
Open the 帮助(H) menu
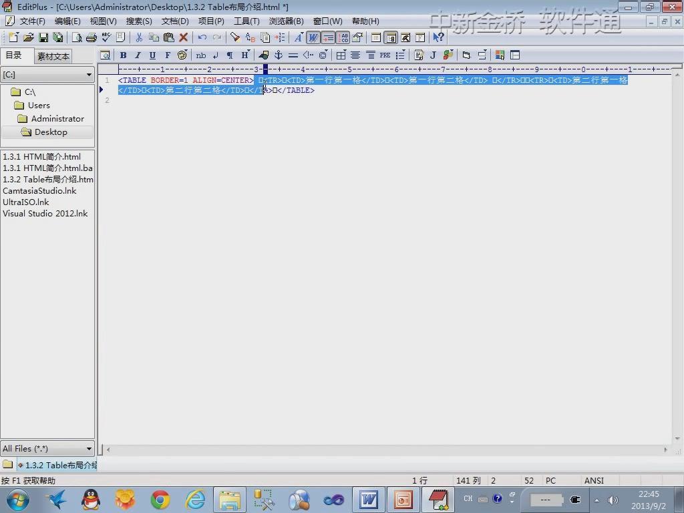point(365,21)
